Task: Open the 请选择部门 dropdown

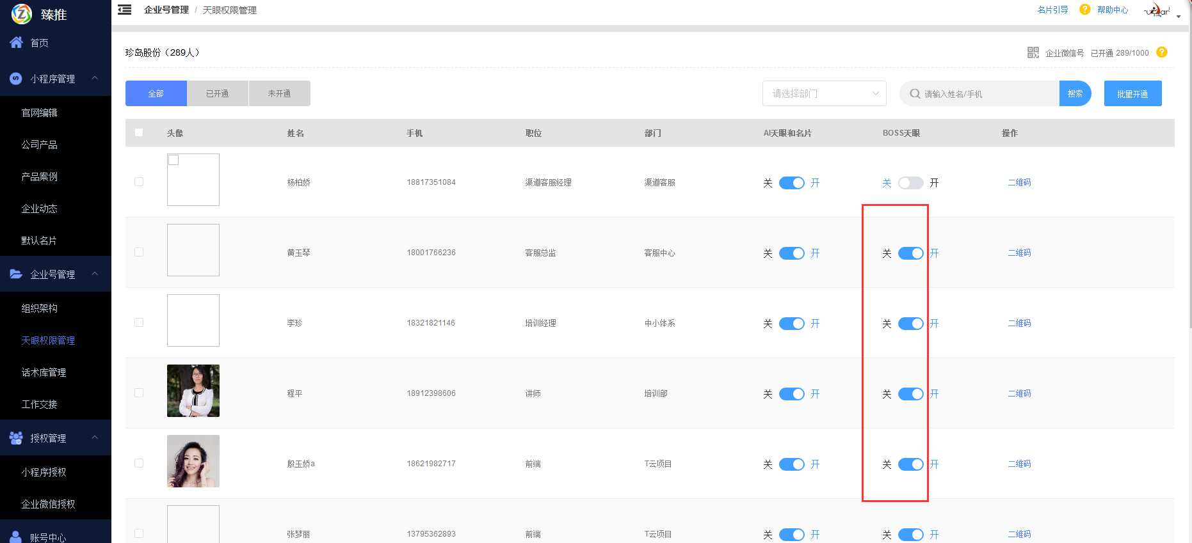Action: (x=824, y=93)
